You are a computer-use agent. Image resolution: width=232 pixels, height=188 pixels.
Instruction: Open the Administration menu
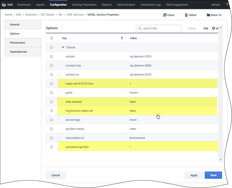(126, 5)
